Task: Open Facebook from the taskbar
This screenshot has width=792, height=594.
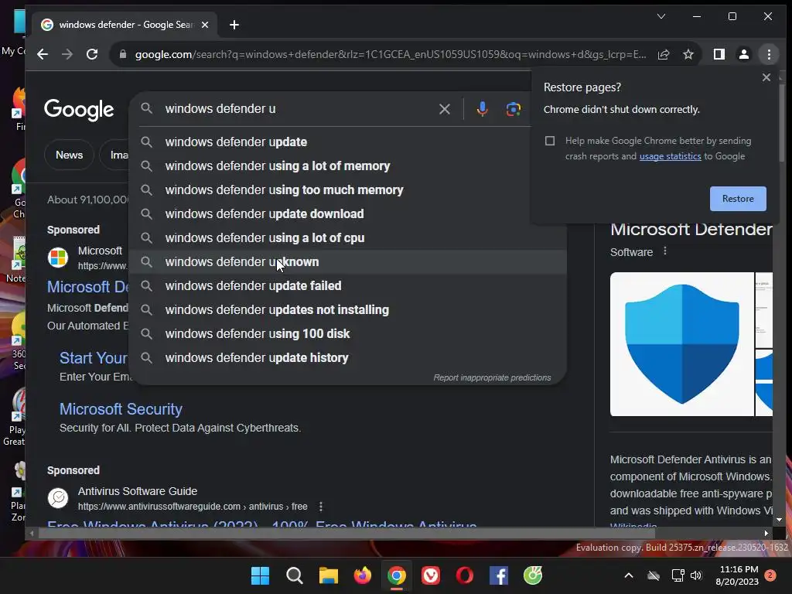Action: (499, 575)
